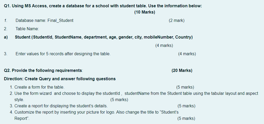Screen dimensions: 264x124
Task: Click "(5 marks)" next to the word style
Action: point(119,100)
